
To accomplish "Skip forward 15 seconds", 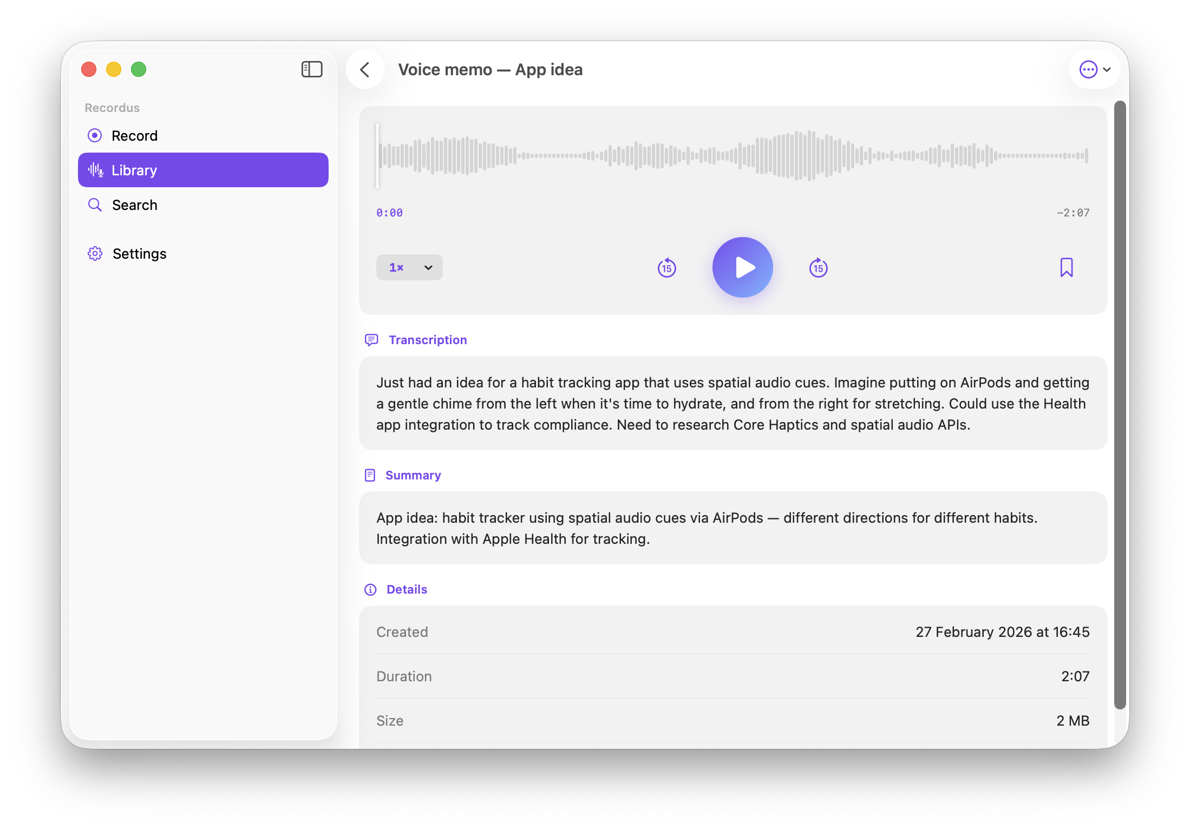I will (818, 267).
